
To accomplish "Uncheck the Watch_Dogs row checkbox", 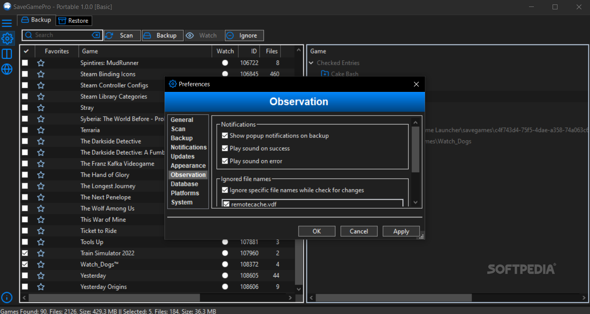I will [x=25, y=264].
